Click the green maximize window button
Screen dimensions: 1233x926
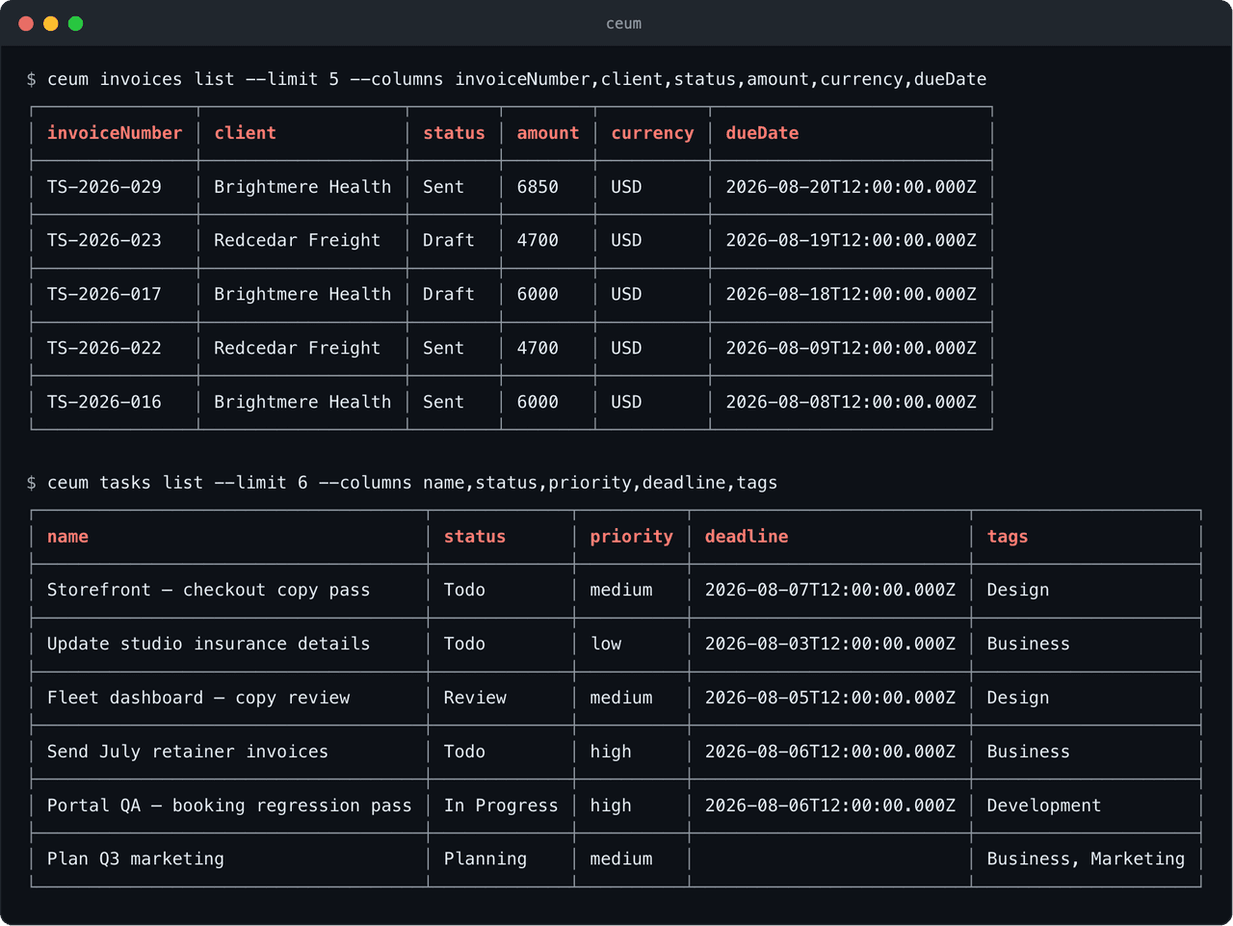pos(76,23)
